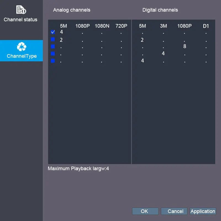Screen dimensions: 221x221
Task: Select the ChannelType recycle icon
Action: [x=22, y=46]
